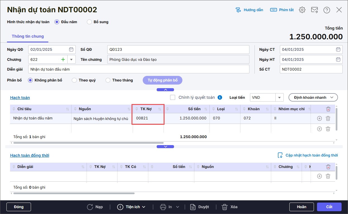Add row in Hạch toán đồng thời table
Viewport: 348px width, 214px height.
click(x=320, y=176)
